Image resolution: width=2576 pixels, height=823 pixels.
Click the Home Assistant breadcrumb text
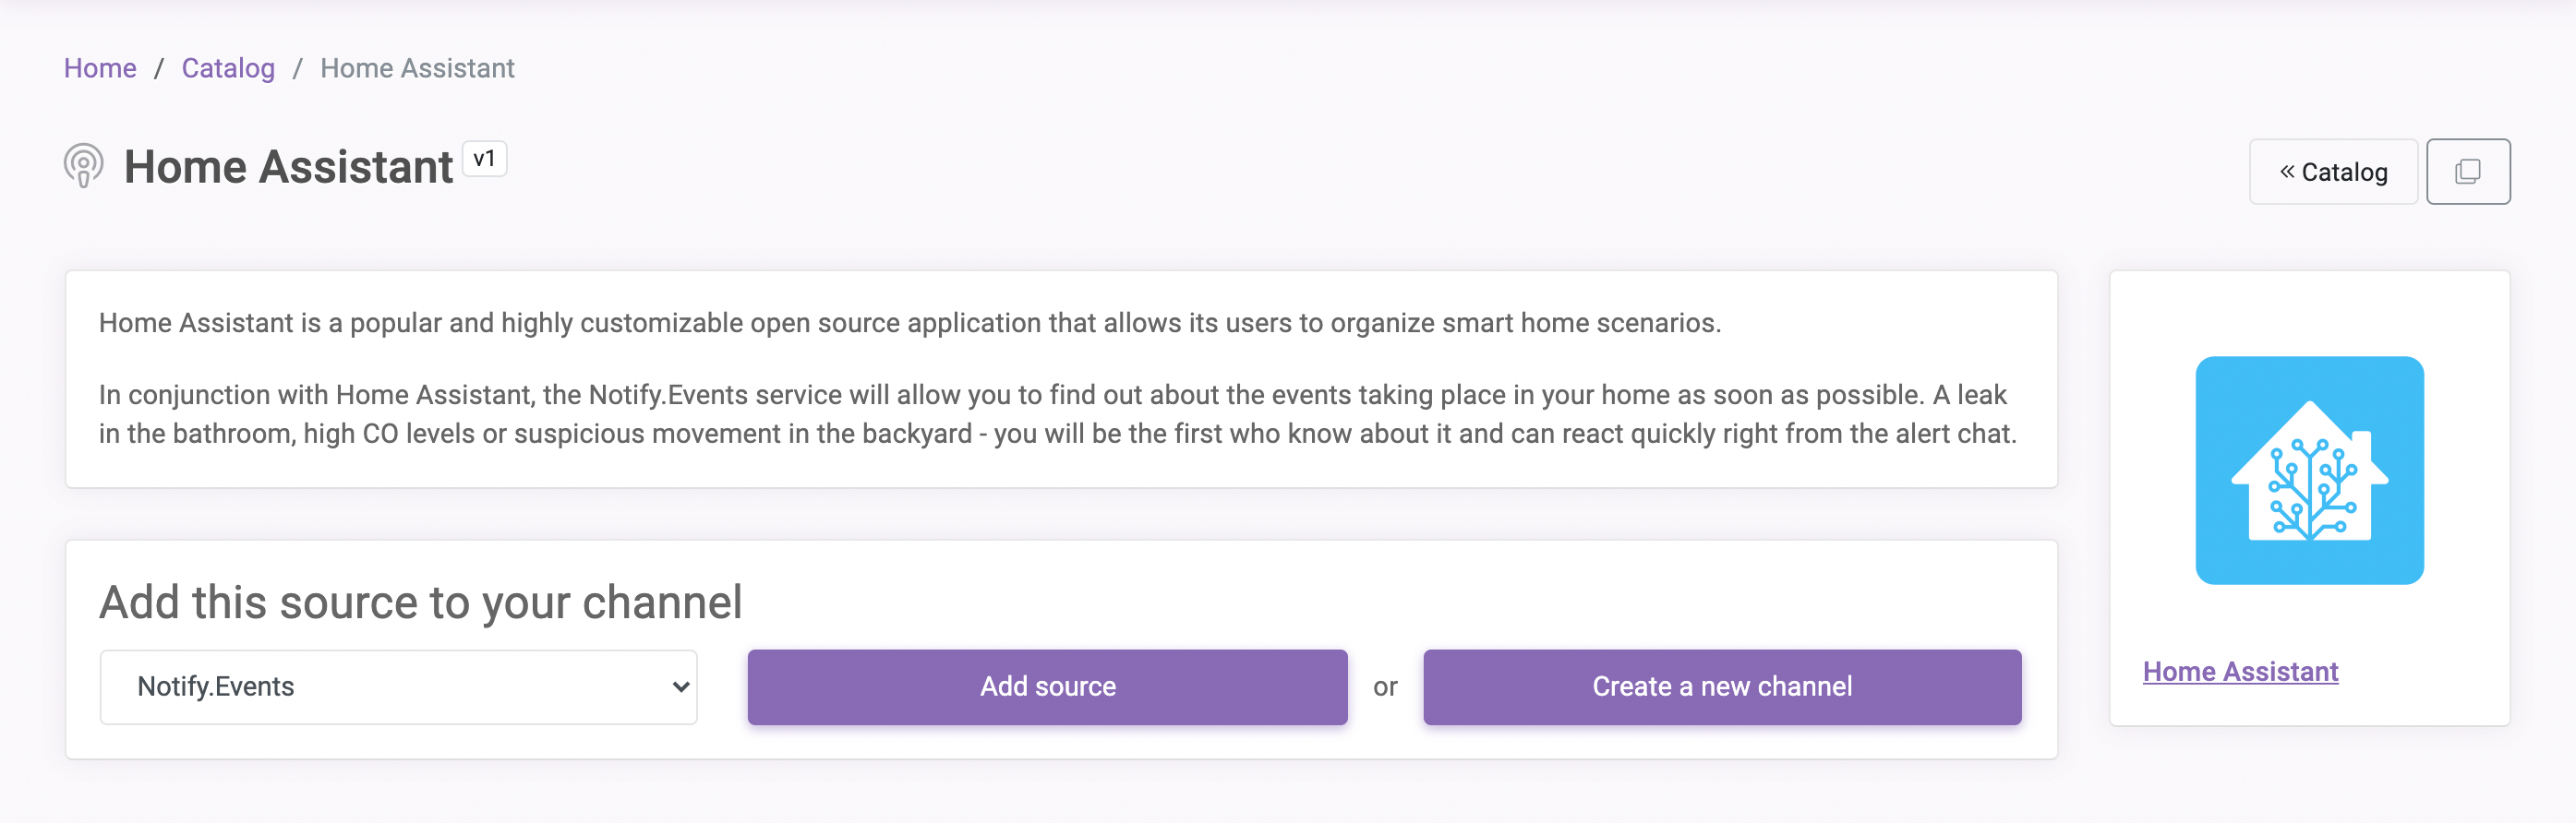click(417, 68)
